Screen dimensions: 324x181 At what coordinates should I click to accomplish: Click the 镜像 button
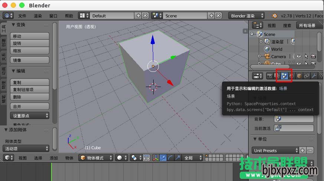point(30,60)
